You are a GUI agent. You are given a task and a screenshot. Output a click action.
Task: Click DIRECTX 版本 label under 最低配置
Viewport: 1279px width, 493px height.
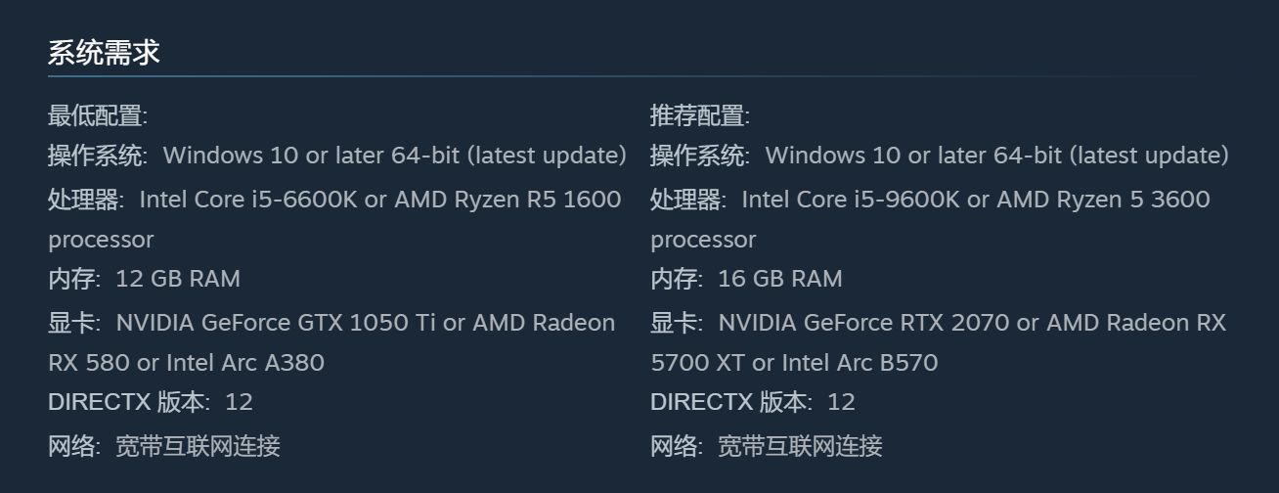click(x=126, y=402)
